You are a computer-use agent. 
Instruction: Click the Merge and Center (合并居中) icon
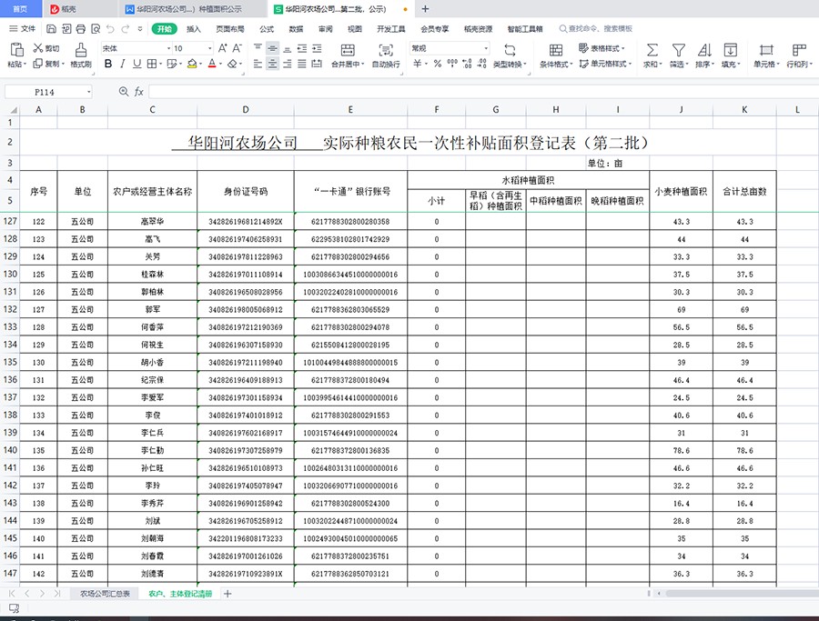(x=346, y=50)
